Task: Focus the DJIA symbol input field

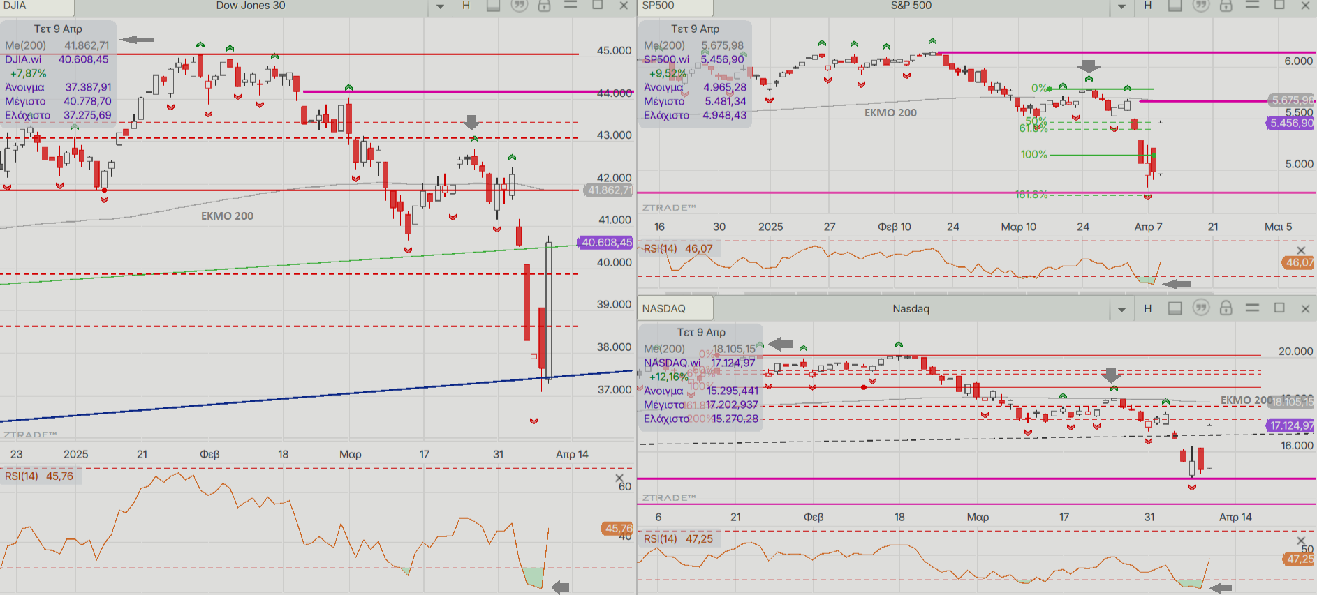Action: click(37, 7)
